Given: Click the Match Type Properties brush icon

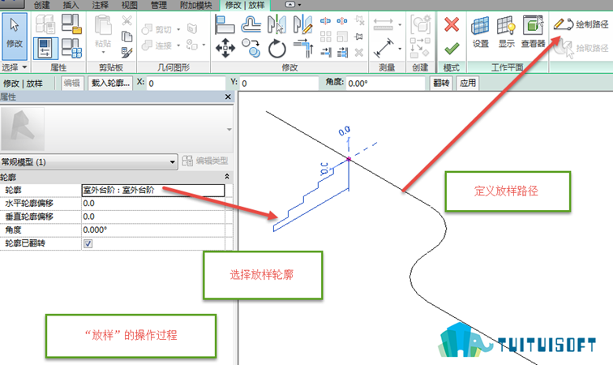Looking at the screenshot, I should point(126,52).
